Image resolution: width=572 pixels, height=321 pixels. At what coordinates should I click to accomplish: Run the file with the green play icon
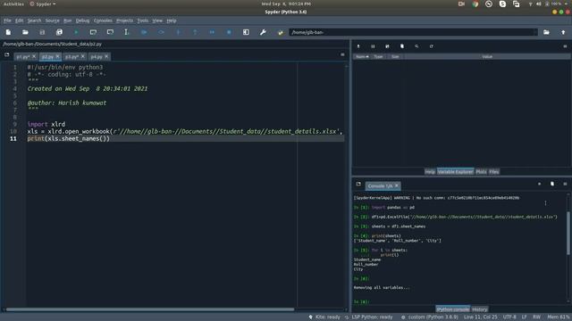[x=76, y=32]
